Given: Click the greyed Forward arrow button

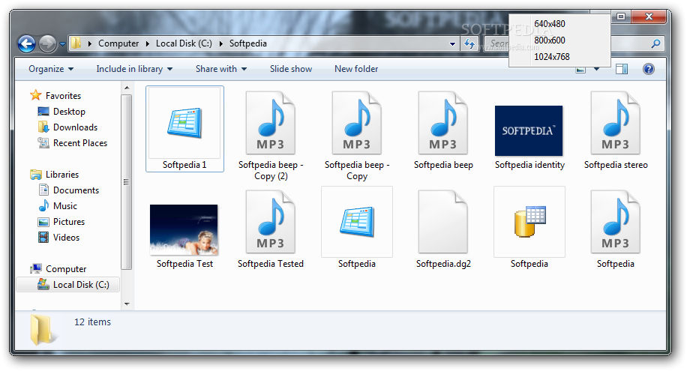Looking at the screenshot, I should pos(47,43).
